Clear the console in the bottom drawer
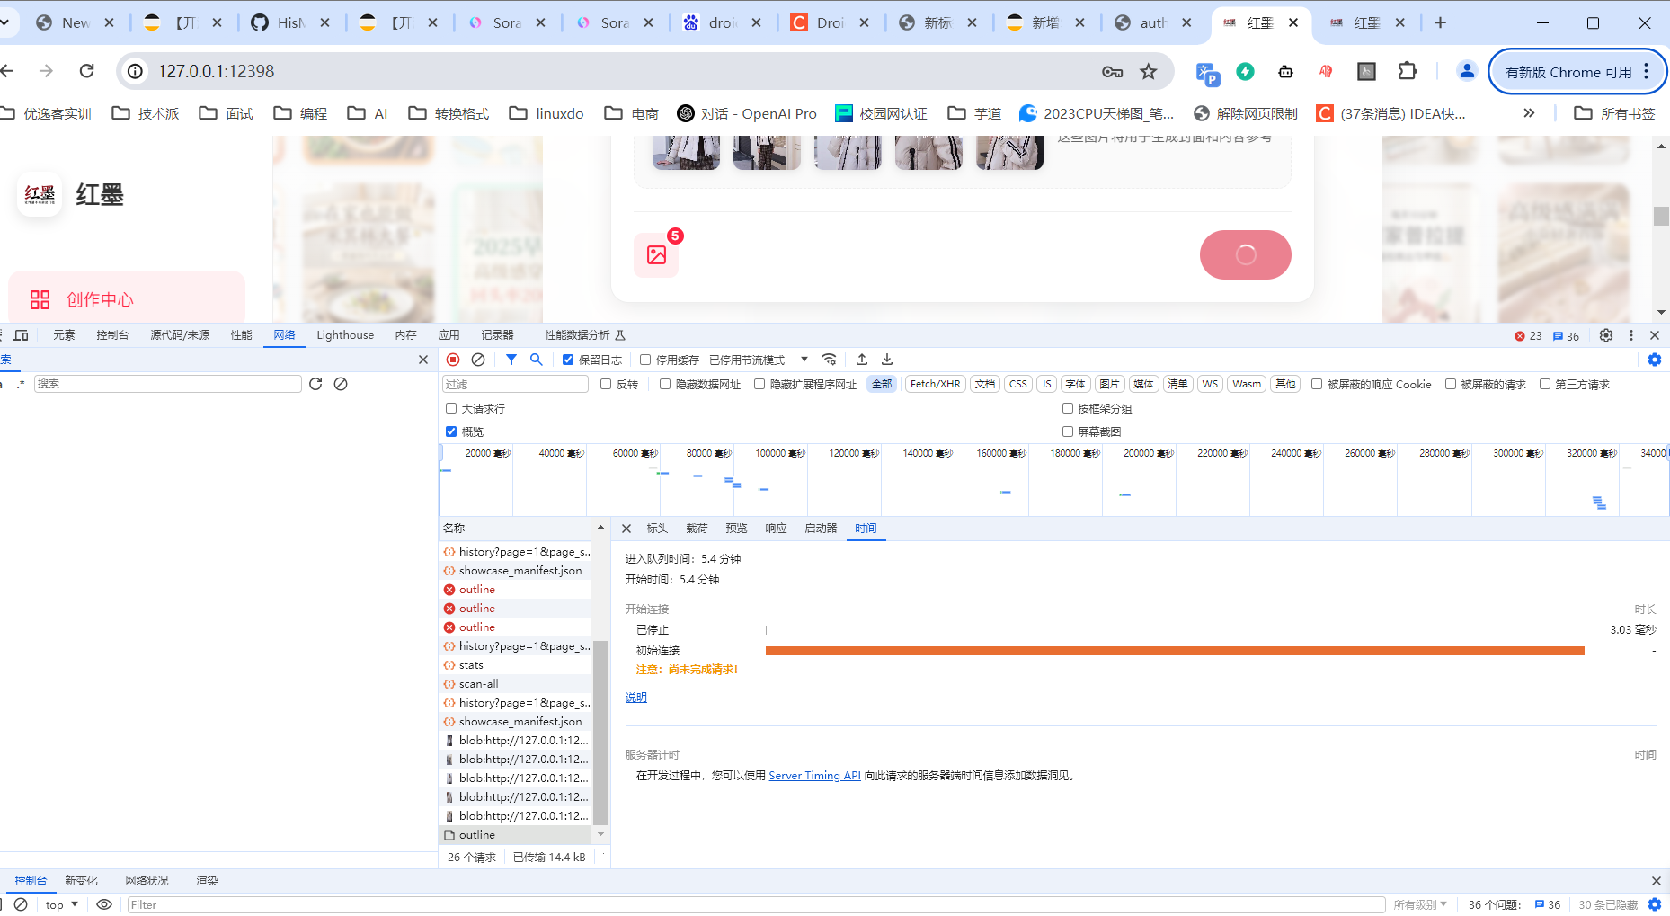The image size is (1670, 916). [x=21, y=904]
